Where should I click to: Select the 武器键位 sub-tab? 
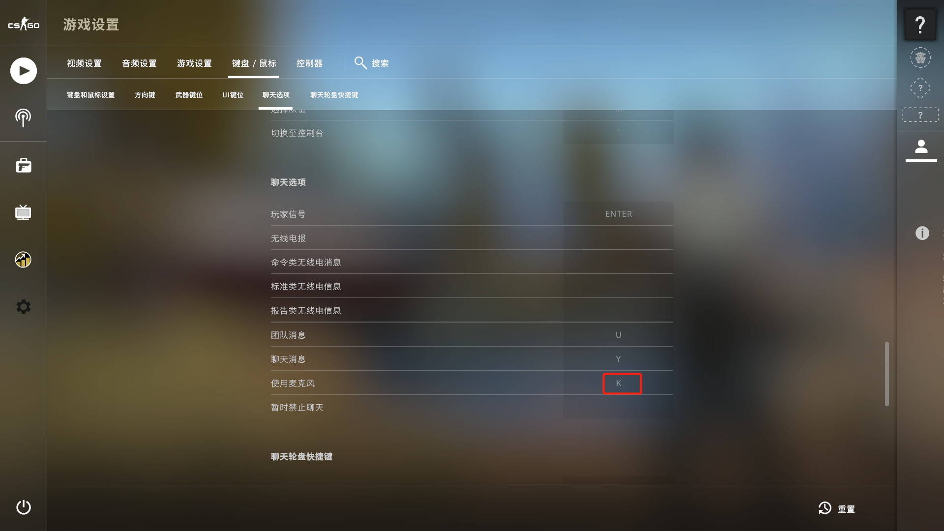click(x=189, y=95)
